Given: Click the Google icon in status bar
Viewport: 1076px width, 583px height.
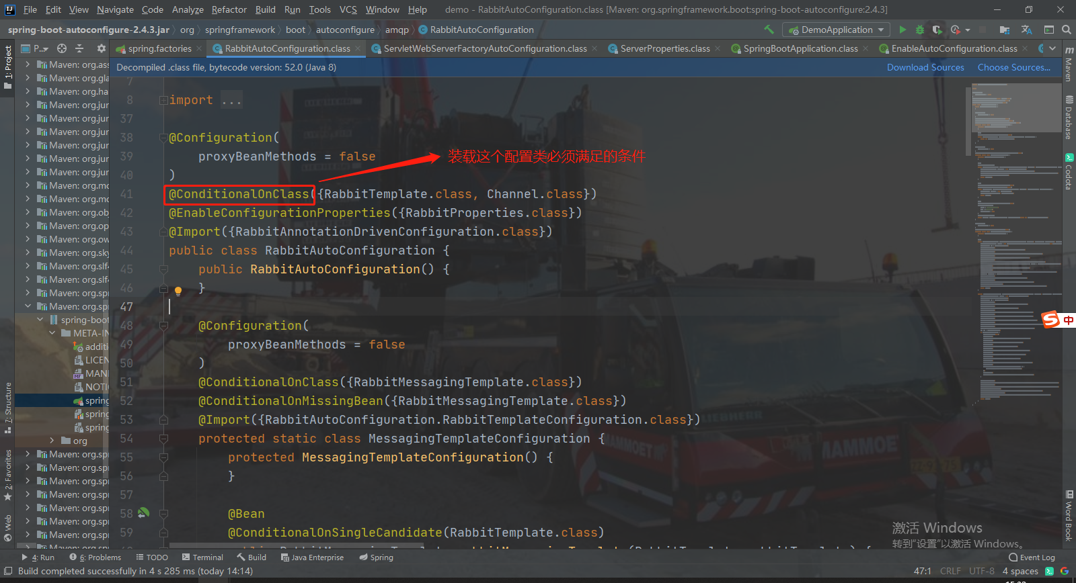Looking at the screenshot, I should (x=1065, y=571).
